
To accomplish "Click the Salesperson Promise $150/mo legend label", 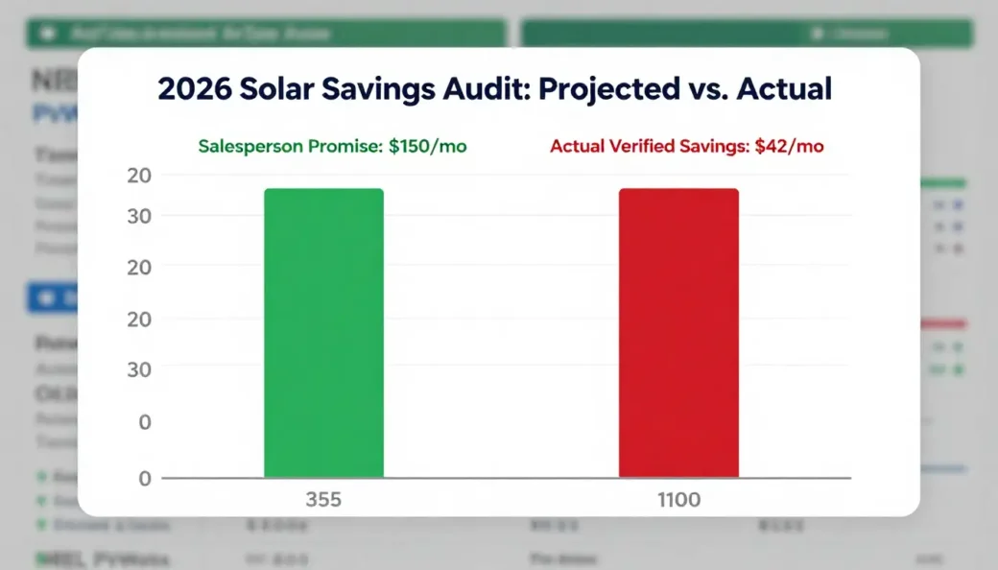I will coord(333,146).
